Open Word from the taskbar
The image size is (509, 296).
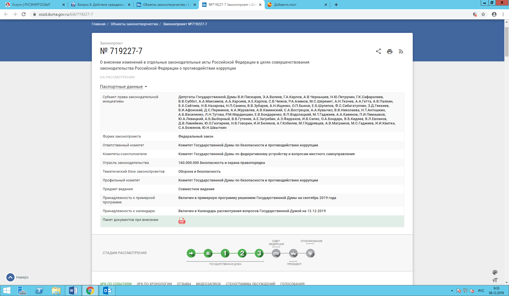click(73, 291)
